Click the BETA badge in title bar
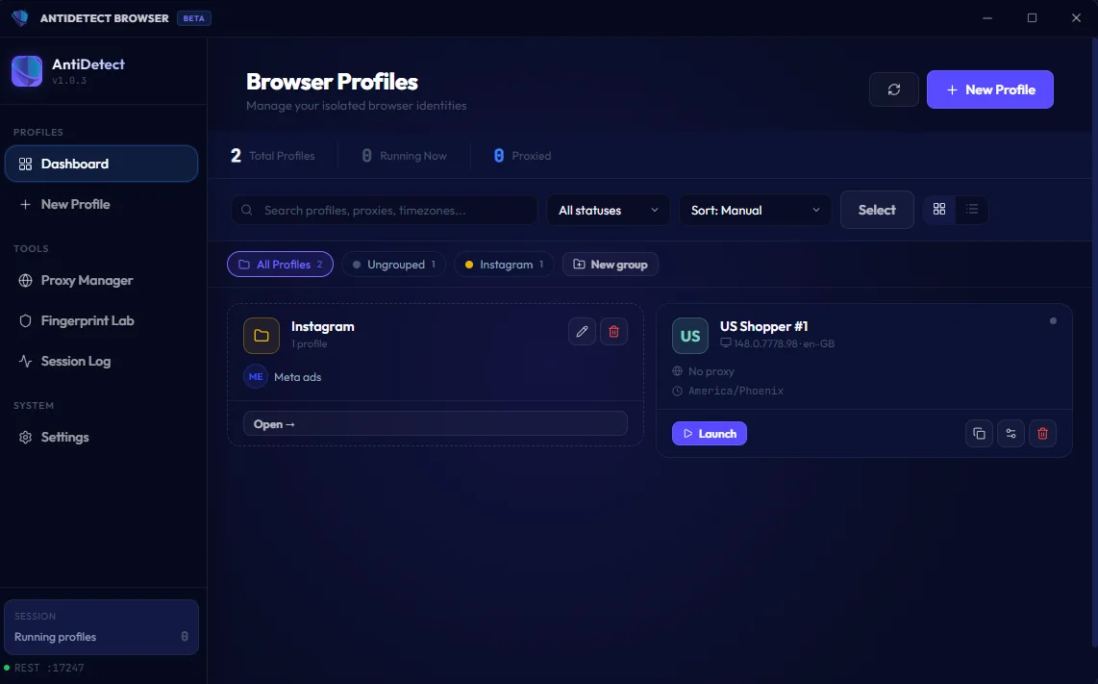 tap(194, 18)
